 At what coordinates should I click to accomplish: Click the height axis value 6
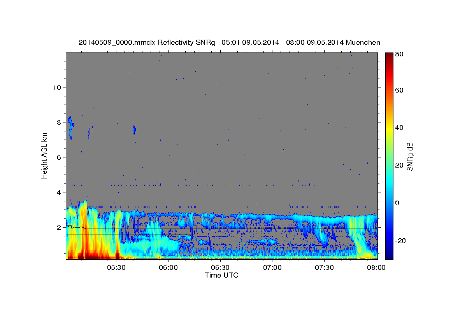(x=59, y=157)
